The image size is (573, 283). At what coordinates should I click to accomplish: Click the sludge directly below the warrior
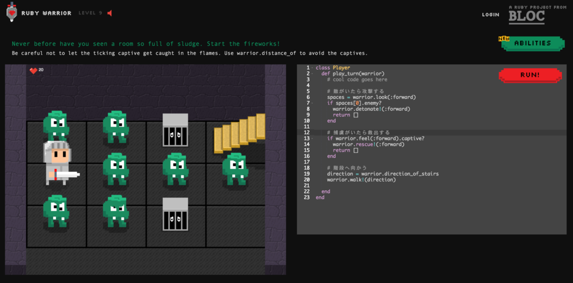point(56,211)
